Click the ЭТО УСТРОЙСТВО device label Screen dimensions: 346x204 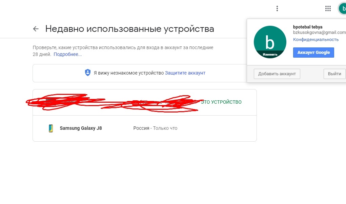click(x=221, y=102)
